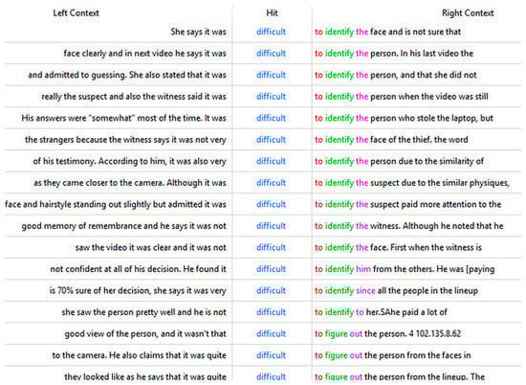
Task: Sort by the Left Context column header
Action: (x=76, y=13)
